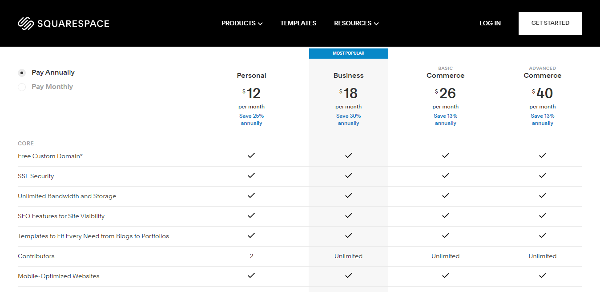Viewport: 600px width, 292px height.
Task: Click the Templates checkmark under Business plan
Action: [x=348, y=235]
